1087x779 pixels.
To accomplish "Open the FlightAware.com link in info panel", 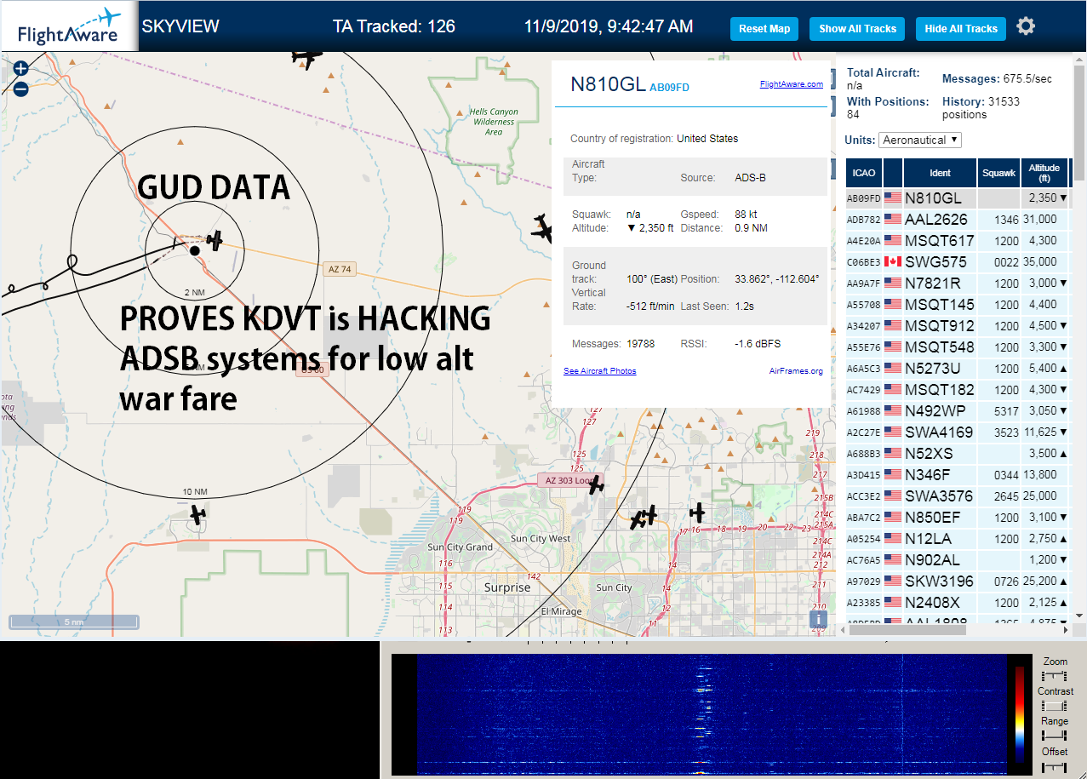I will 792,84.
